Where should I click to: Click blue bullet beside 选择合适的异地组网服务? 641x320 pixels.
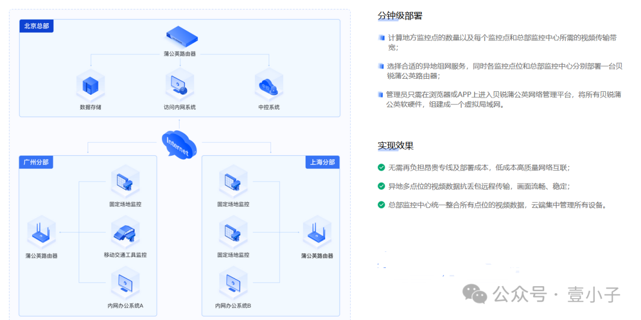point(382,66)
